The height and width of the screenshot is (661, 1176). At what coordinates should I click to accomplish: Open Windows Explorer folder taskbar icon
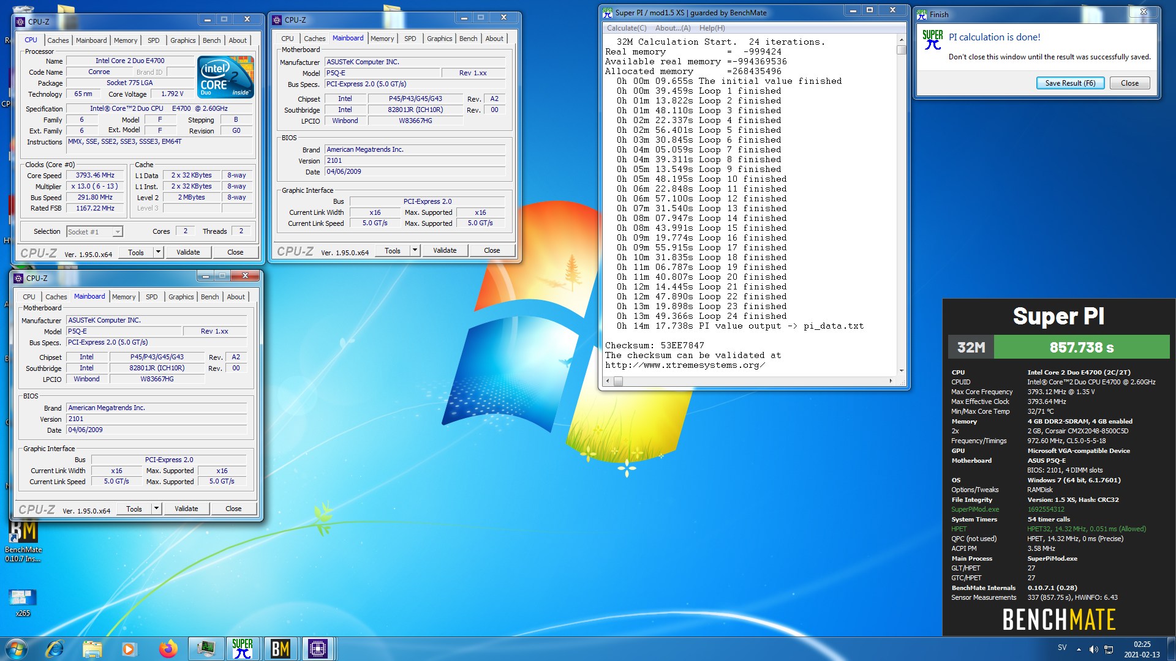(x=92, y=648)
